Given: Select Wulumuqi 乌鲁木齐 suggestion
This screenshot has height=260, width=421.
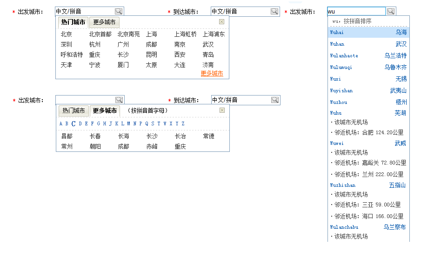Looking at the screenshot, I should (368, 67).
